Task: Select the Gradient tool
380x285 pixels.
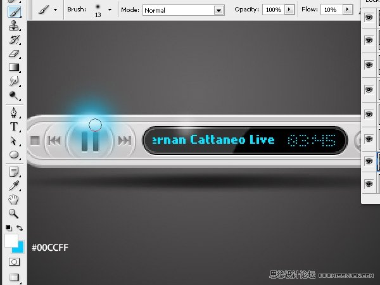Action: (x=14, y=67)
